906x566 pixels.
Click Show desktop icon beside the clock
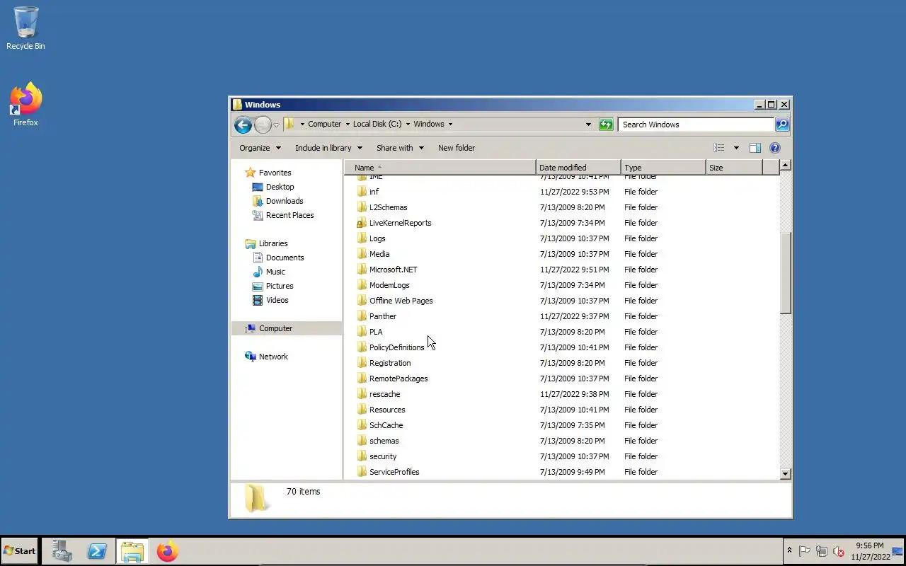[898, 551]
